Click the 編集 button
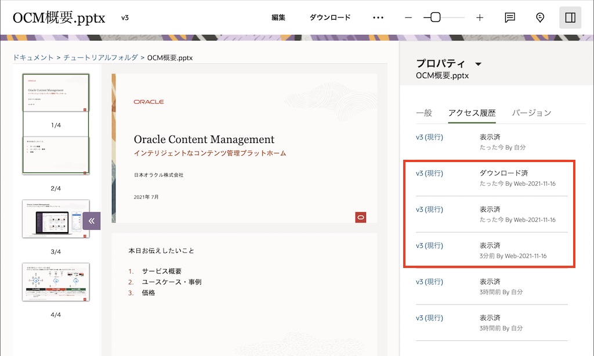This screenshot has width=594, height=356. tap(279, 17)
